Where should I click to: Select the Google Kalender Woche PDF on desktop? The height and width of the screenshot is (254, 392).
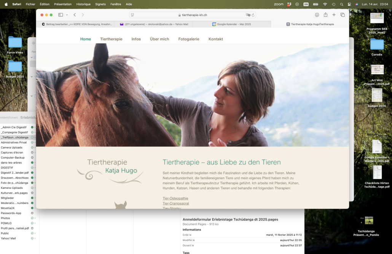(x=377, y=151)
